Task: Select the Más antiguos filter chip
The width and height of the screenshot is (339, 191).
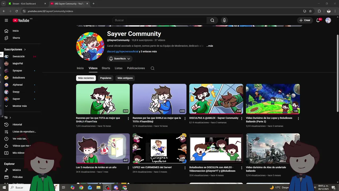Action: tap(125, 78)
